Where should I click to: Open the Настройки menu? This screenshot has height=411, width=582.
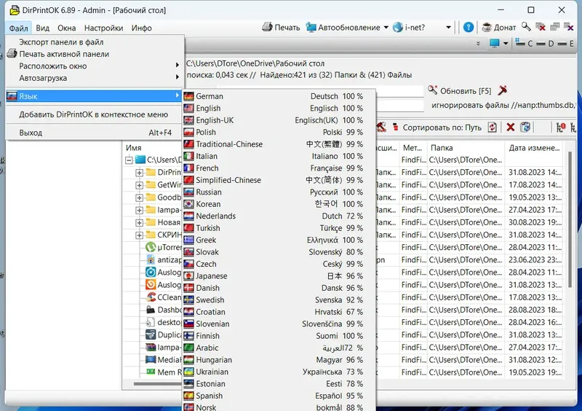click(x=103, y=28)
